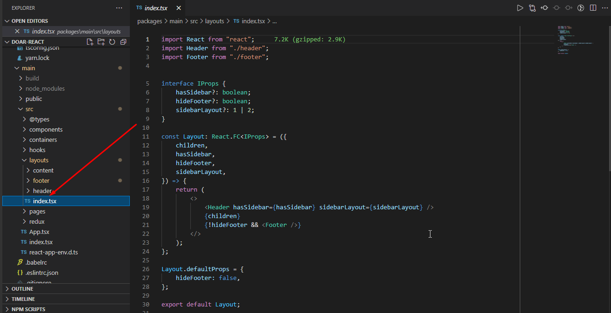Image resolution: width=611 pixels, height=313 pixels.
Task: Collapse the main folder
Action: point(66,68)
